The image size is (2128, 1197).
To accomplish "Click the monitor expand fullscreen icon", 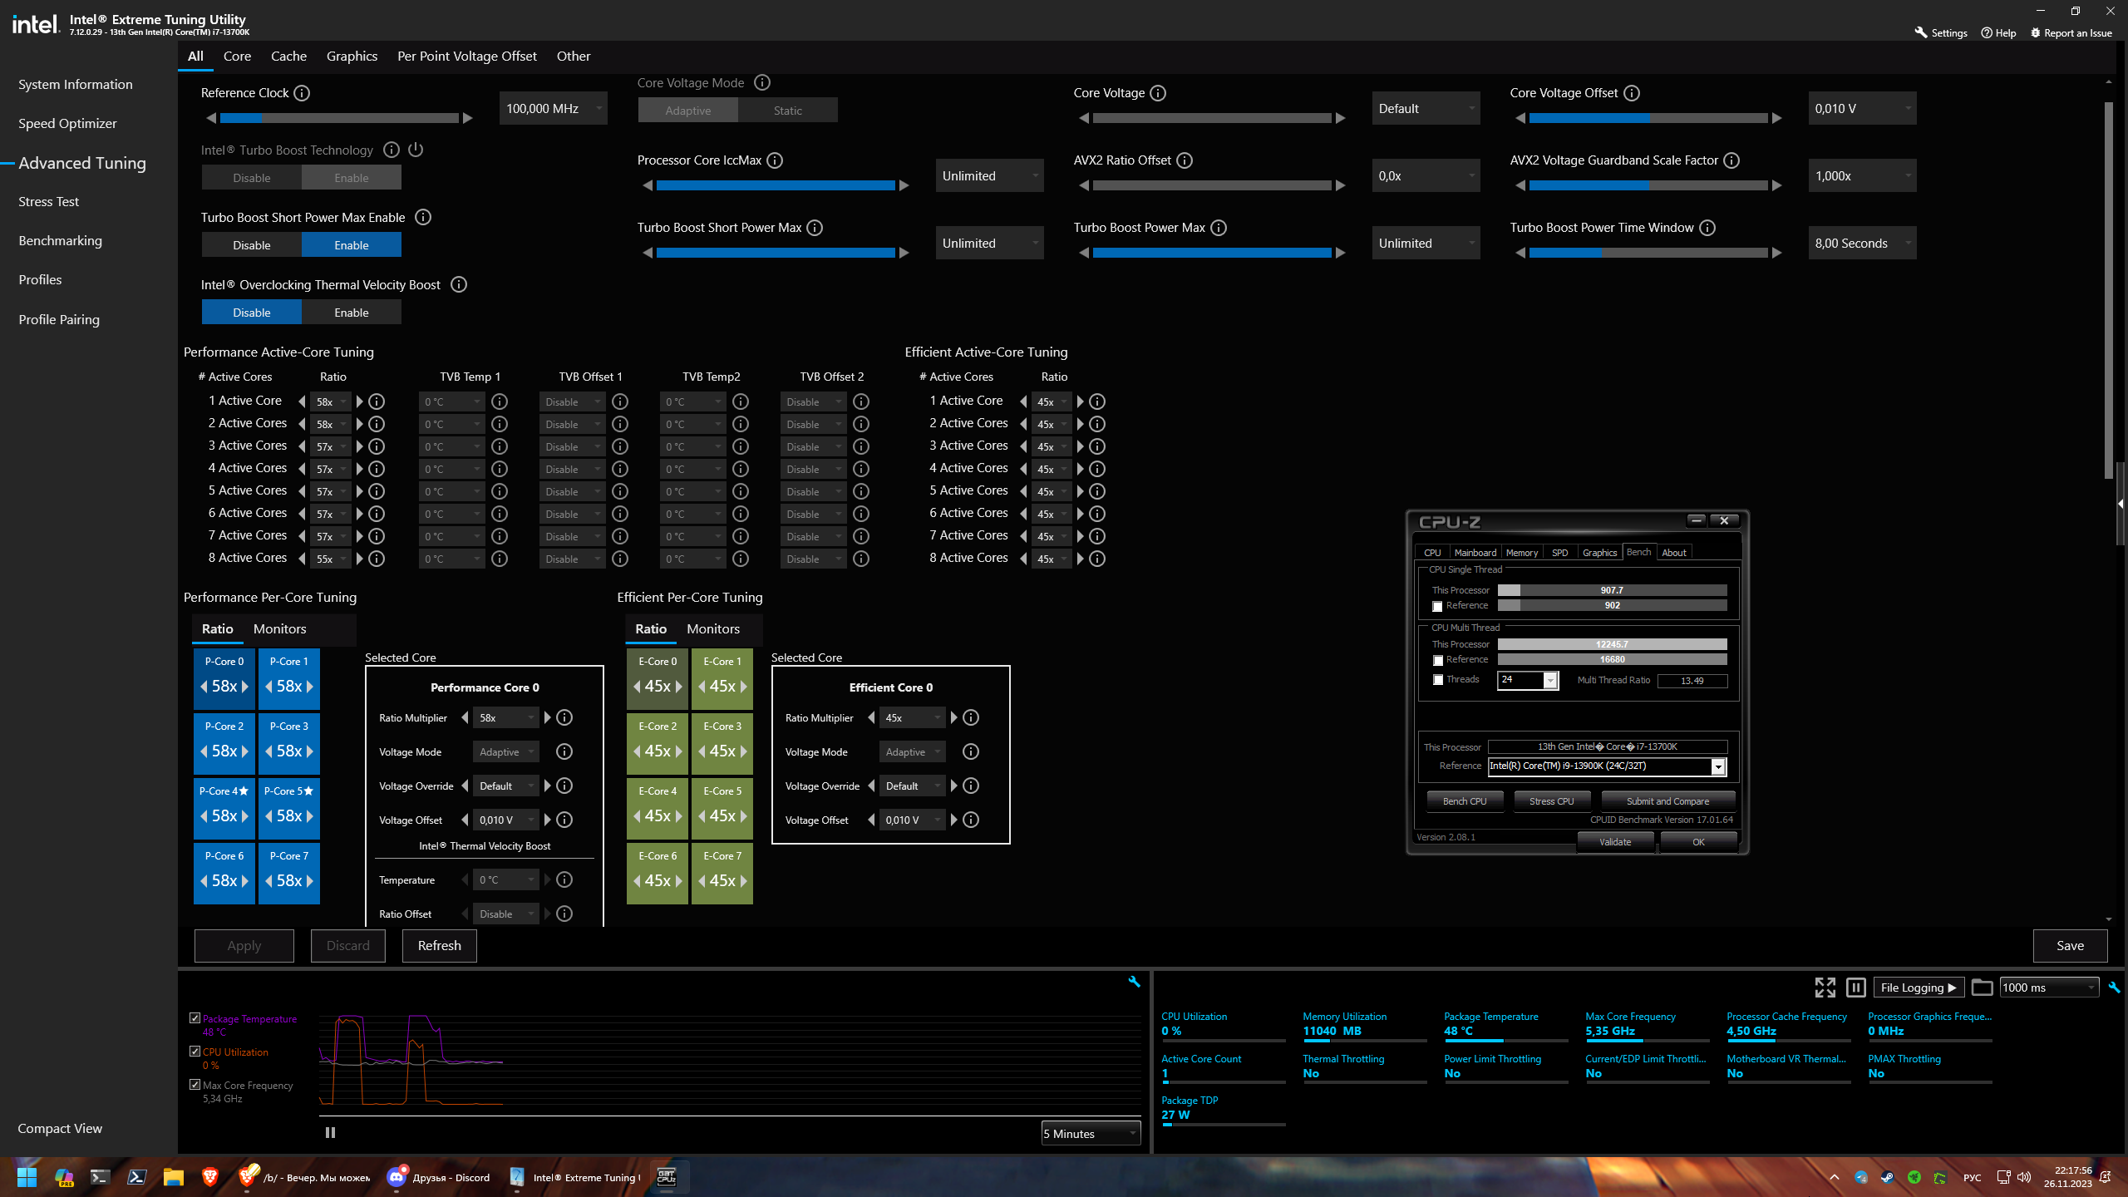I will click(x=1825, y=988).
